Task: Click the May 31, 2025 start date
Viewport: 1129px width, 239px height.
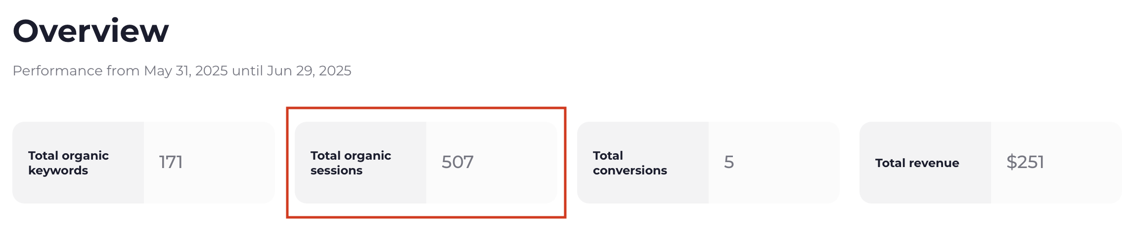Action: coord(186,71)
